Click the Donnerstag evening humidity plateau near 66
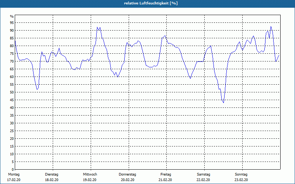This screenshot has height=184, width=295. pos(151,67)
